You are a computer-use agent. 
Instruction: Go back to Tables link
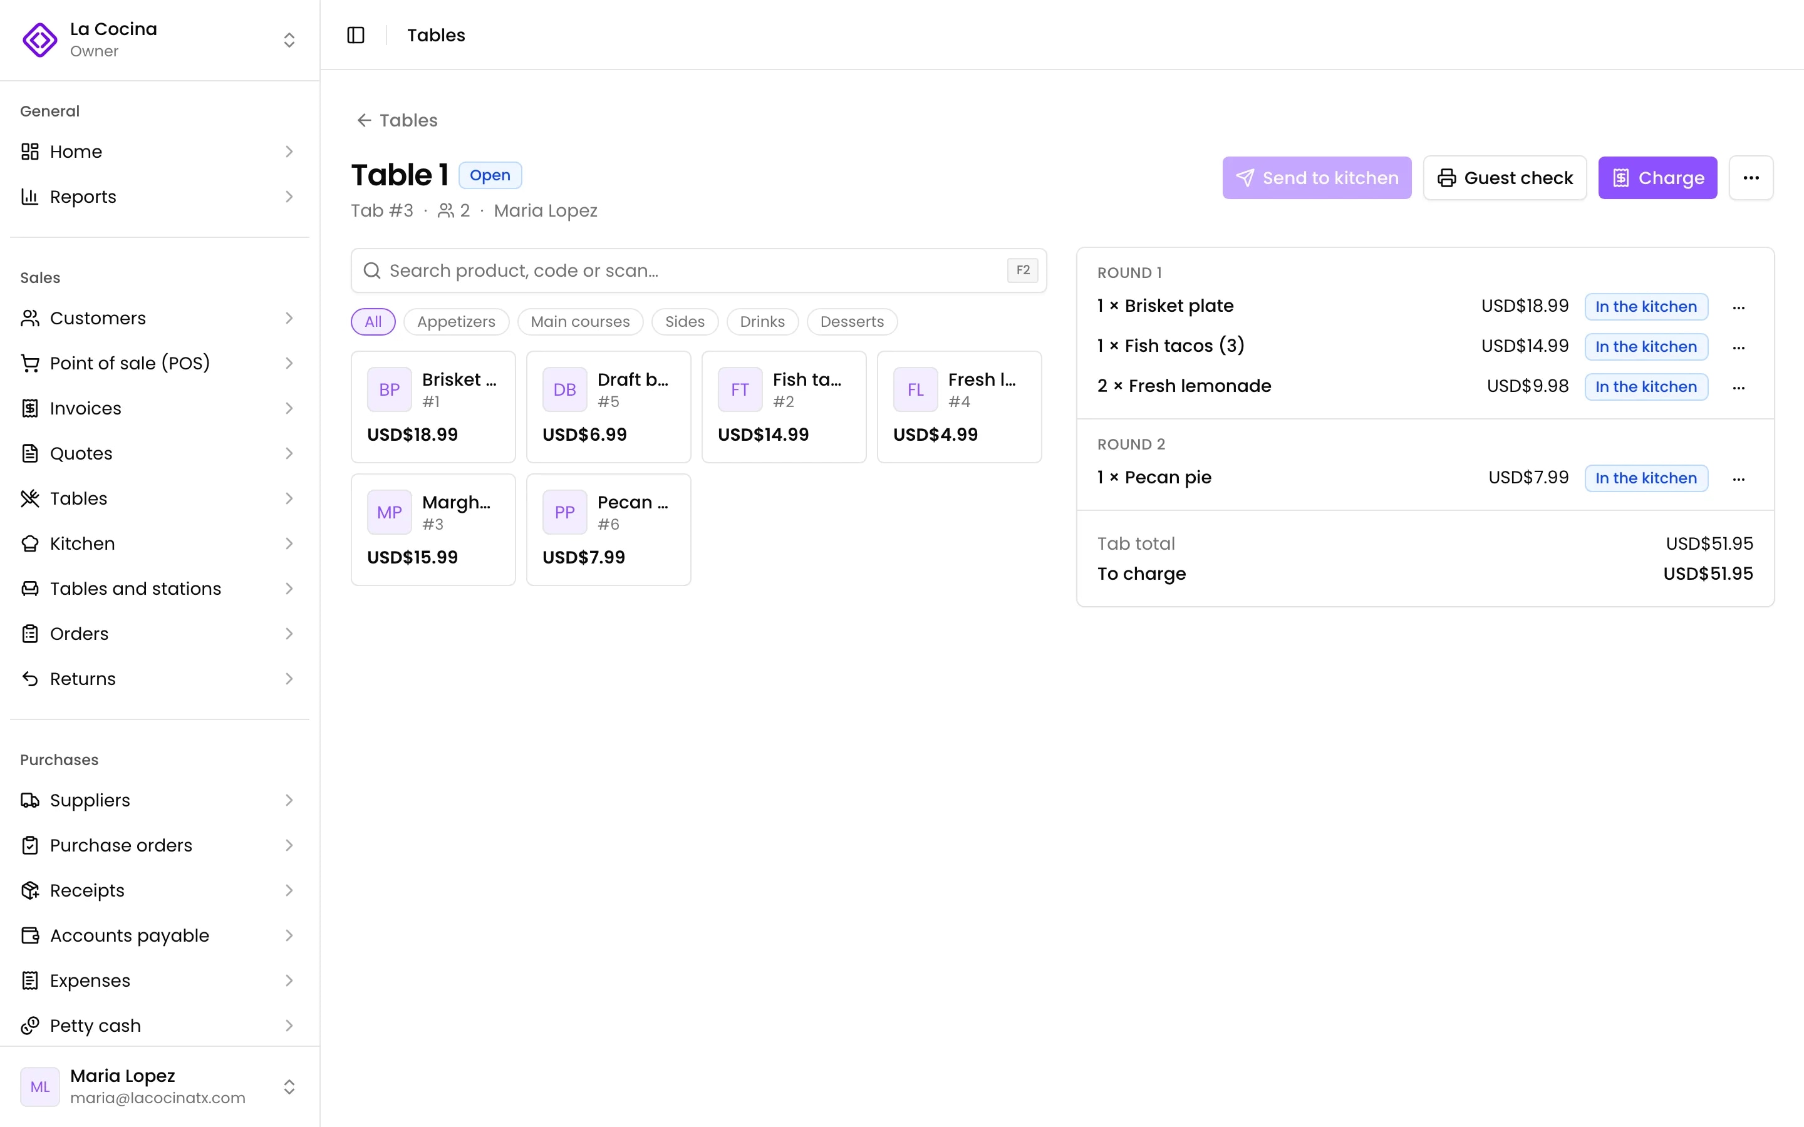[x=397, y=120]
